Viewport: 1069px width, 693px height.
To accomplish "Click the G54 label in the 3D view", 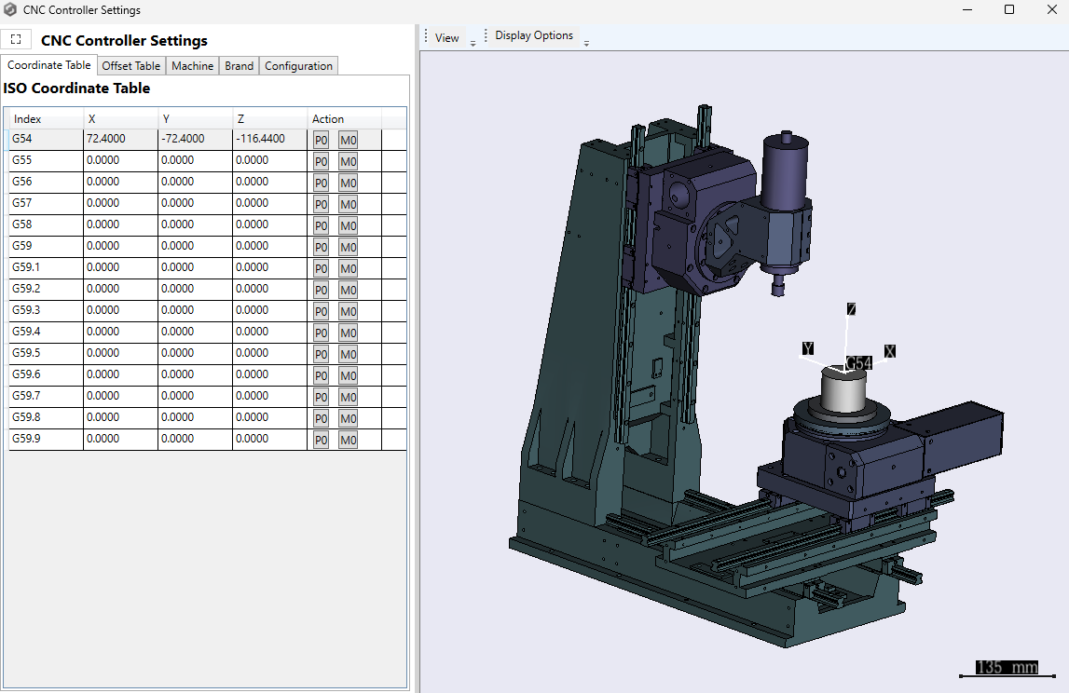I will click(x=858, y=363).
